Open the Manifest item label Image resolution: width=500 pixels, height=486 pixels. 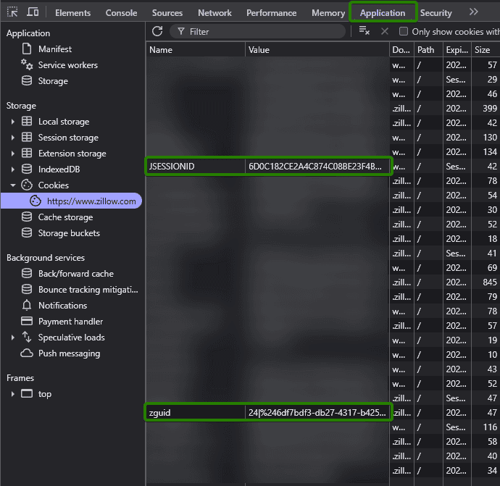(x=55, y=49)
